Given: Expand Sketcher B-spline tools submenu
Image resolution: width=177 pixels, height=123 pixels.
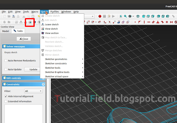Looking at the screenshot, I should [x=62, y=72].
